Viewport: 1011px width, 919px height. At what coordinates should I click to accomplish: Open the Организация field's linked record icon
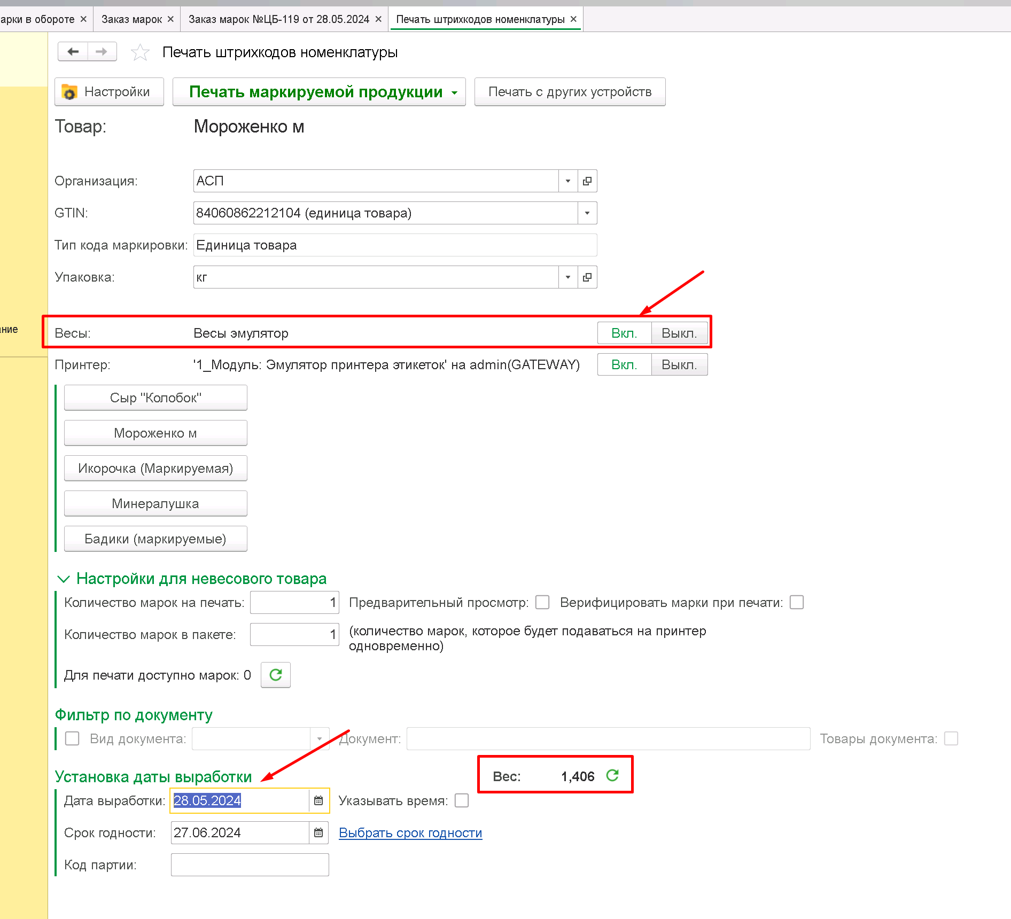point(587,181)
